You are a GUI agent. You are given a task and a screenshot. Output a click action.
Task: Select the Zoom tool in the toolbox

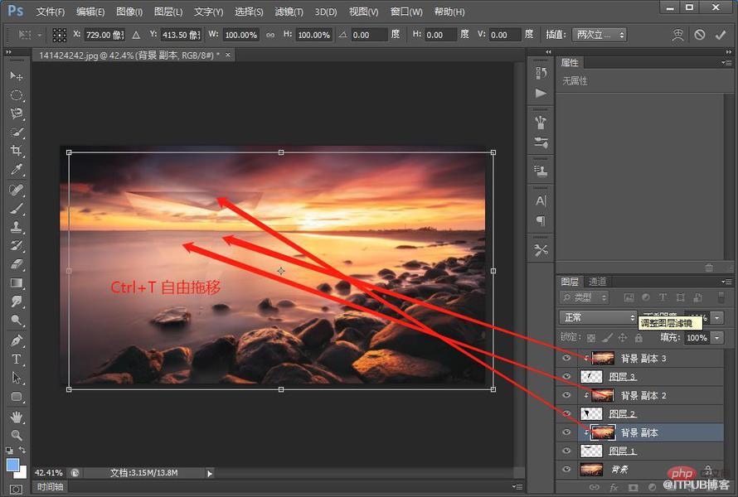[x=17, y=435]
